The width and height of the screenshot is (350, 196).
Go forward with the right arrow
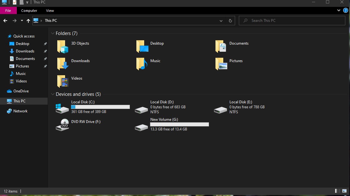[x=15, y=21]
